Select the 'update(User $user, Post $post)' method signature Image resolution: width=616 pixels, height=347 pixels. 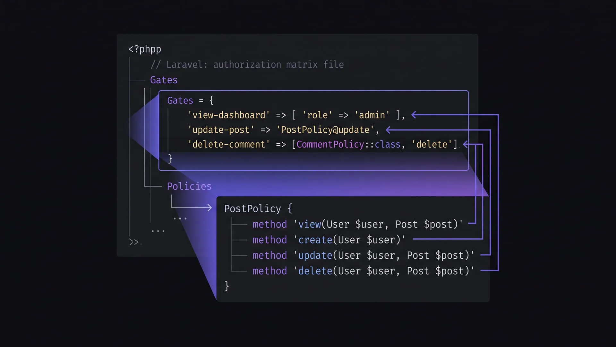coord(384,255)
